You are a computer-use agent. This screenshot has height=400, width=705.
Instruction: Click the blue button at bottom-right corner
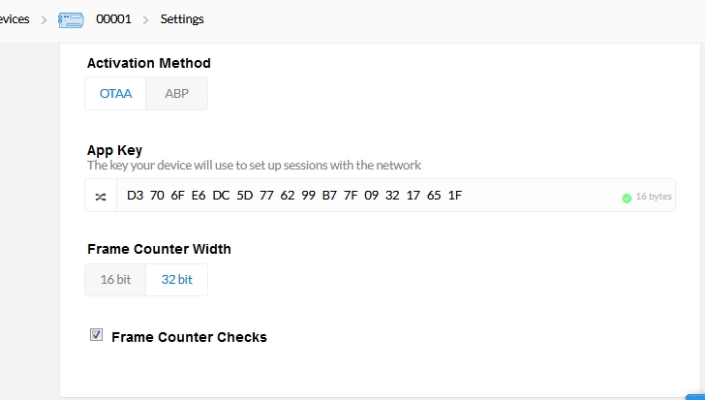696,397
